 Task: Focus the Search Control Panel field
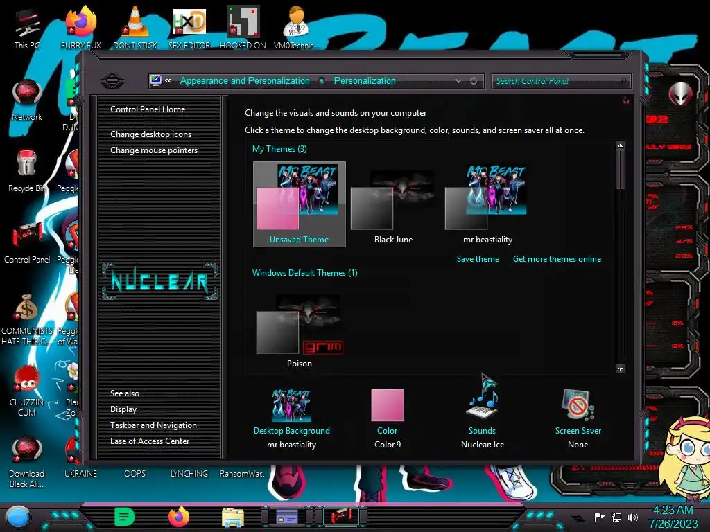(x=561, y=81)
